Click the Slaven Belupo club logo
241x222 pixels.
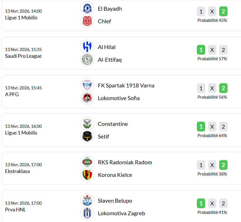click(87, 200)
